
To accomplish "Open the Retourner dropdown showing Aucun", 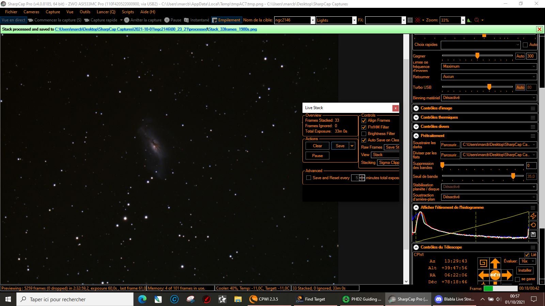I will pos(489,76).
